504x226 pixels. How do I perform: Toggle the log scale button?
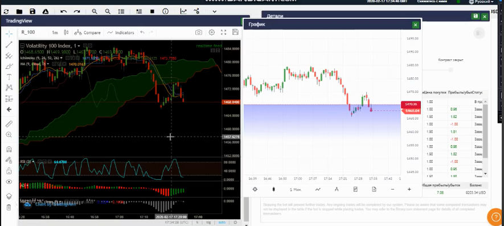tap(208, 222)
